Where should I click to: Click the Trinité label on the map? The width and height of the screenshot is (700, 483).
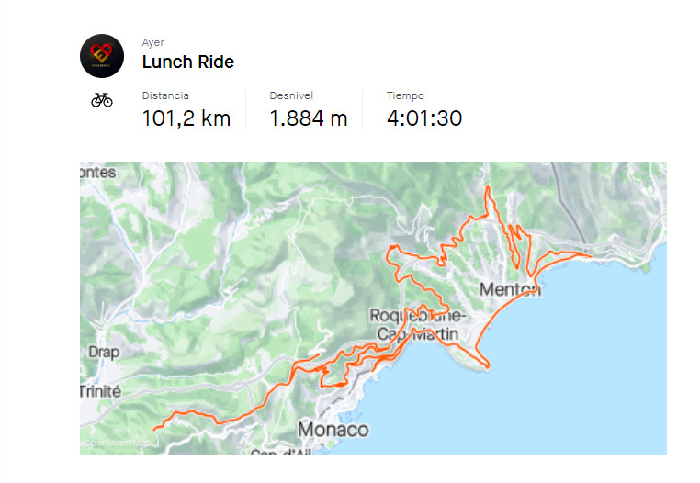click(101, 391)
